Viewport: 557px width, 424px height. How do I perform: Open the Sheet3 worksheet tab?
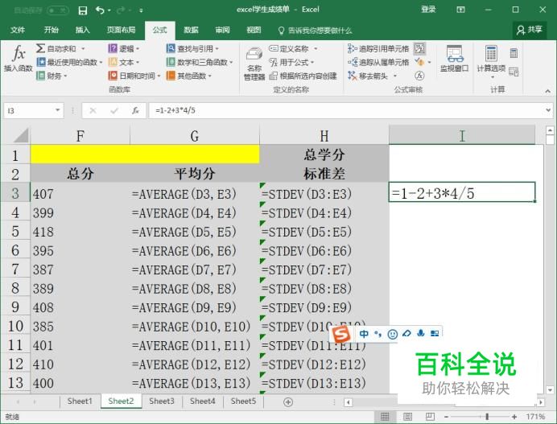pyautogui.click(x=162, y=401)
